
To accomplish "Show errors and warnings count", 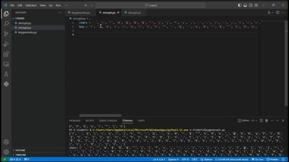I will tap(15, 159).
